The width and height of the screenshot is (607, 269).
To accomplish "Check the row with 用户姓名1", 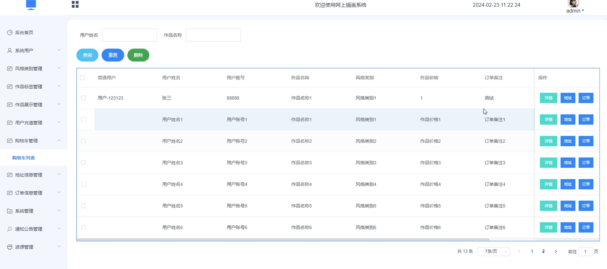I will tap(84, 120).
